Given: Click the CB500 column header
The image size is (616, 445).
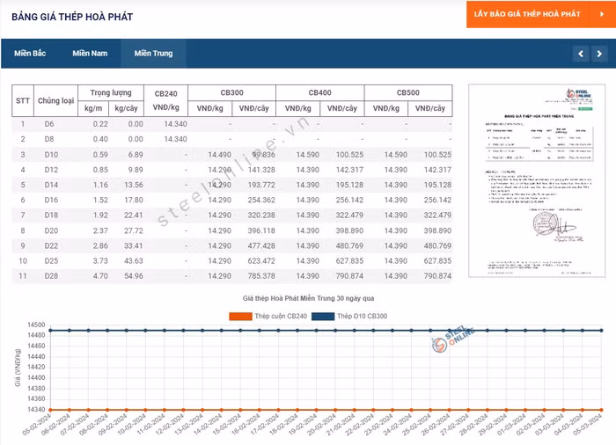Looking at the screenshot, I should point(407,92).
